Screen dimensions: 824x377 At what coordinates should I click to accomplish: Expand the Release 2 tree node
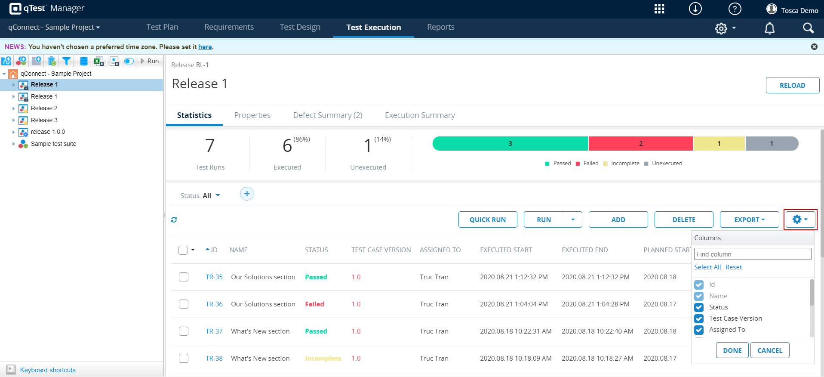[13, 108]
